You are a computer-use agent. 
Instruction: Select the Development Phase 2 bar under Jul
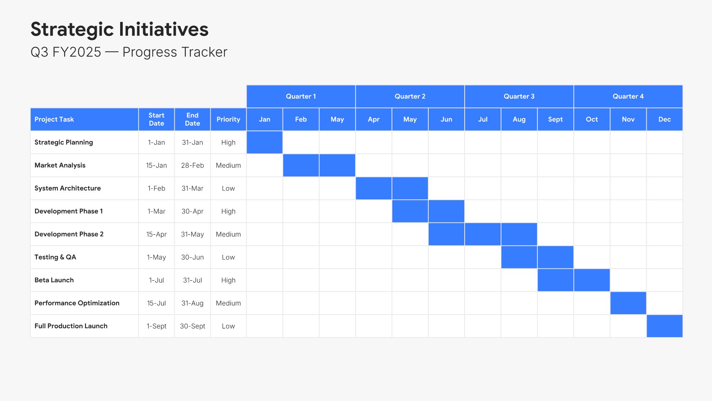coord(482,234)
